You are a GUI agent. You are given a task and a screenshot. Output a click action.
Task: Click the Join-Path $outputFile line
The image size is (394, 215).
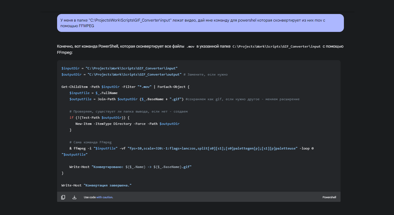pos(126,99)
